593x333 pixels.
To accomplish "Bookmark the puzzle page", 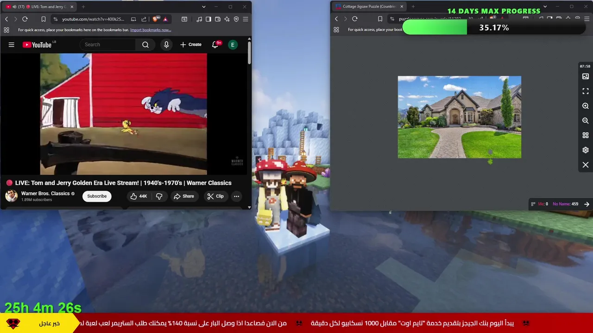I will [x=380, y=19].
